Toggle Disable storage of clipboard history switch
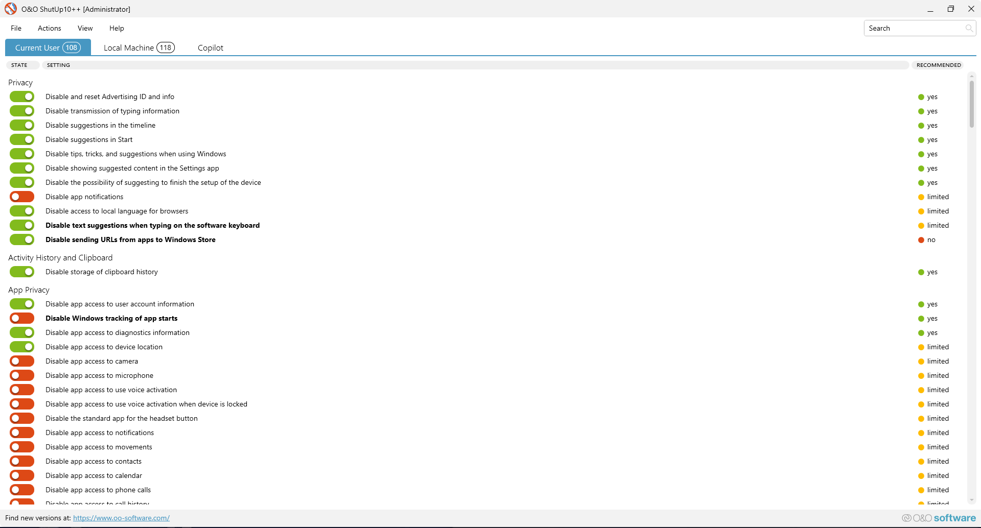The height and width of the screenshot is (528, 981). point(22,272)
